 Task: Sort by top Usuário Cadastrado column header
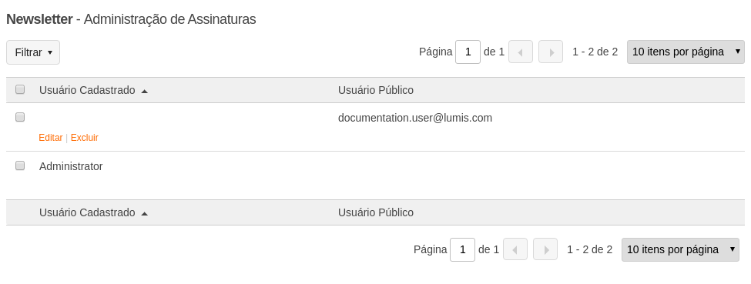(87, 90)
